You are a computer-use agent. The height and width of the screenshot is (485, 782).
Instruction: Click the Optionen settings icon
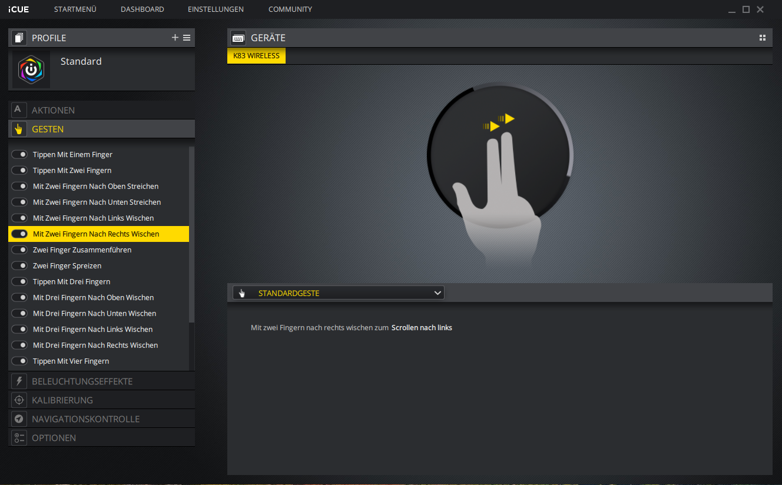click(x=19, y=438)
